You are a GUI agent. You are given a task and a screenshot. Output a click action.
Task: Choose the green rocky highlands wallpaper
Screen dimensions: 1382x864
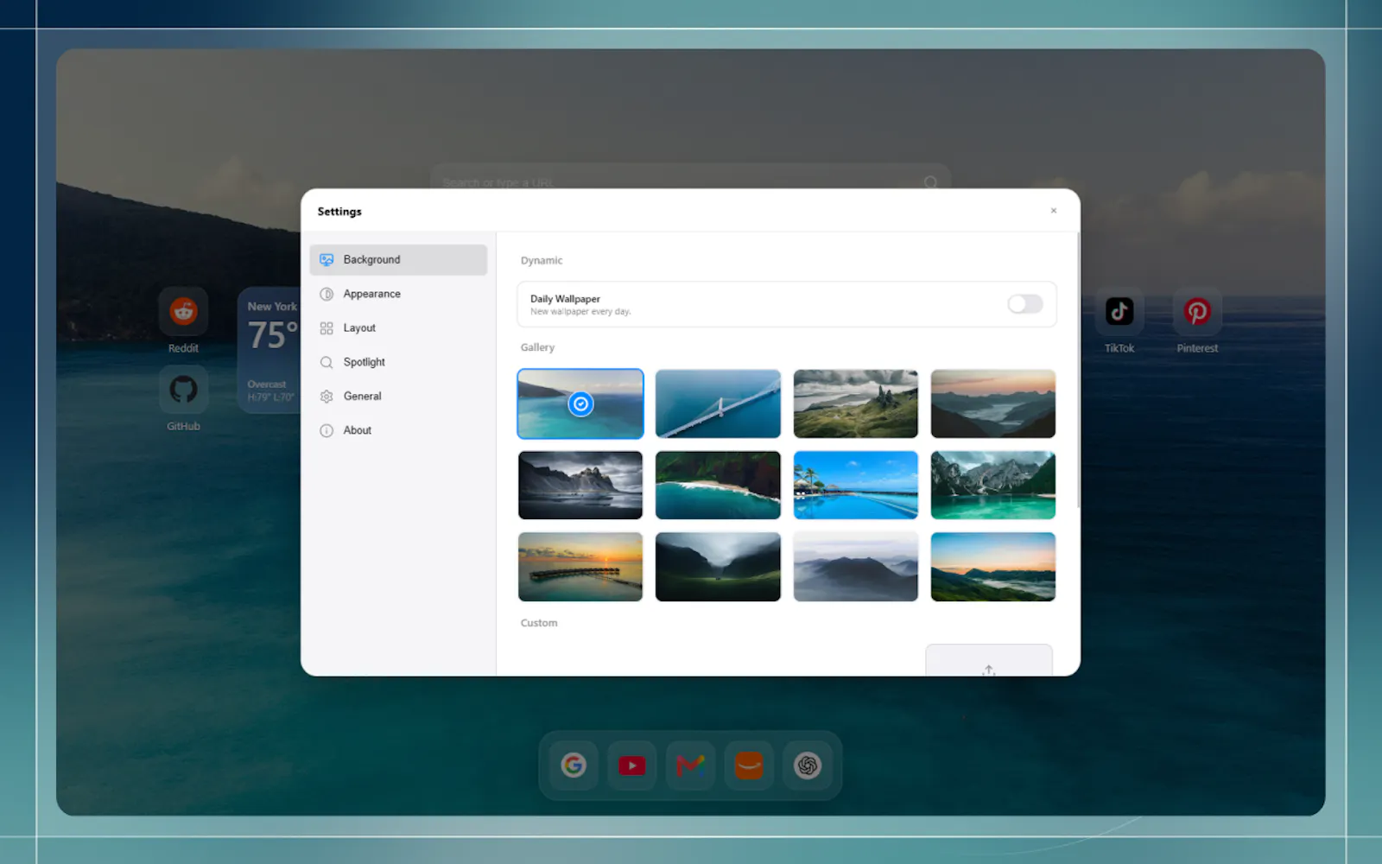tap(856, 403)
